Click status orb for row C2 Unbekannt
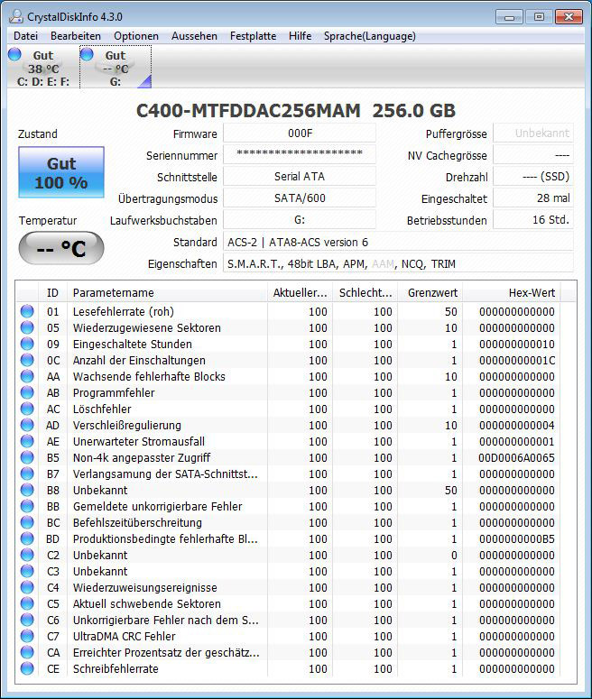Screen dimensions: 592x699 click(27, 555)
